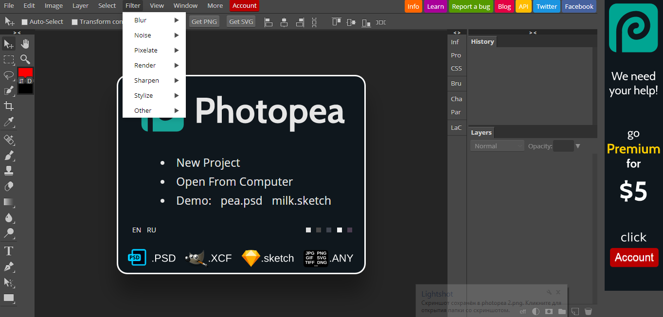Choose the Eyedropper tool
Screen dimensions: 663x317
coord(9,122)
